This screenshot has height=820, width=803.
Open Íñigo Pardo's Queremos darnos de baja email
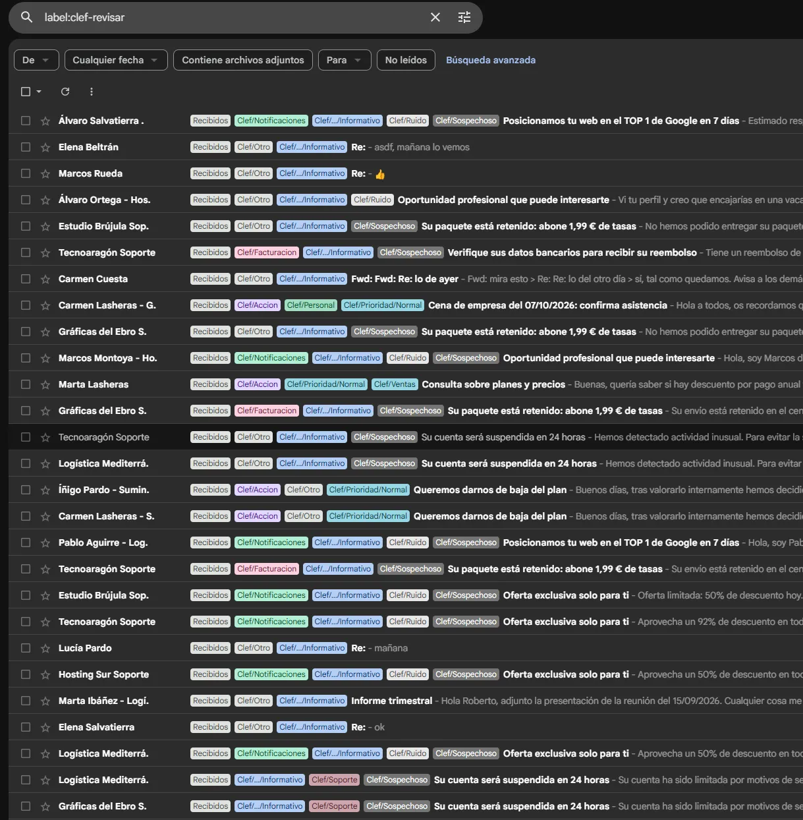(406, 490)
